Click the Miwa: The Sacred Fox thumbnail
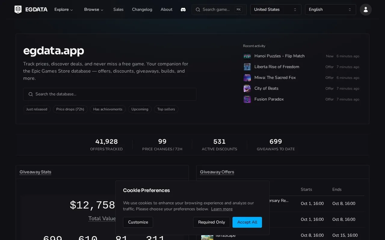This screenshot has width=385, height=240. tap(247, 78)
